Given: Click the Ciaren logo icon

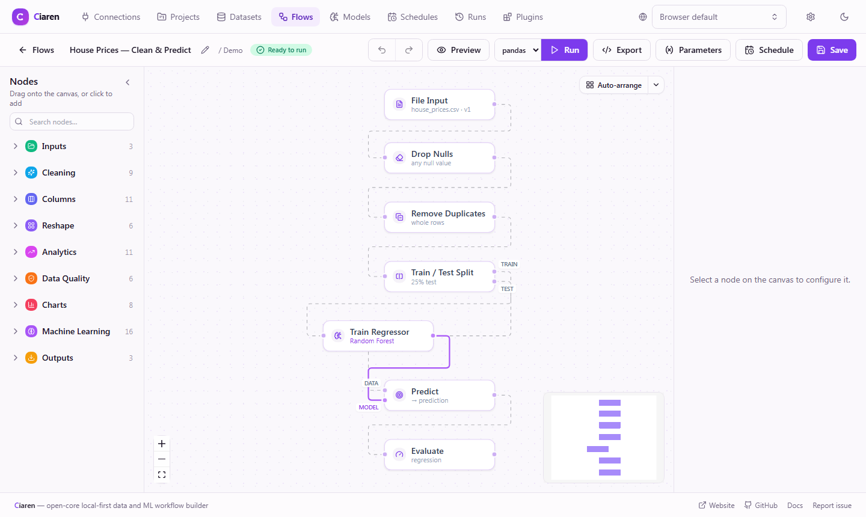Looking at the screenshot, I should click(20, 17).
